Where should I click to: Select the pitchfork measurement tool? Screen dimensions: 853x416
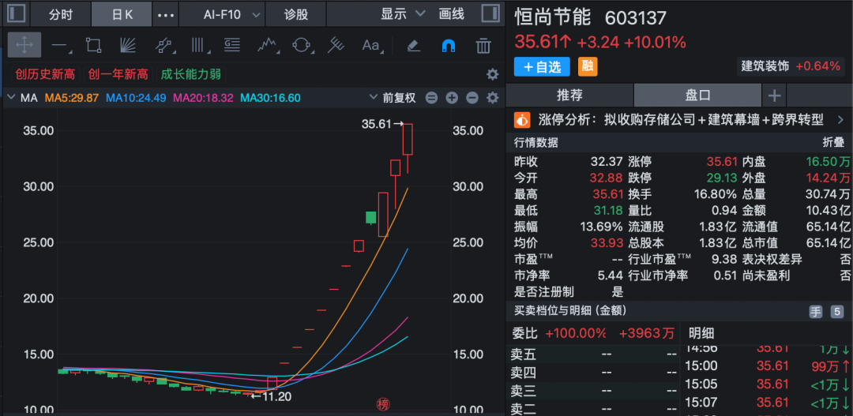tap(336, 45)
